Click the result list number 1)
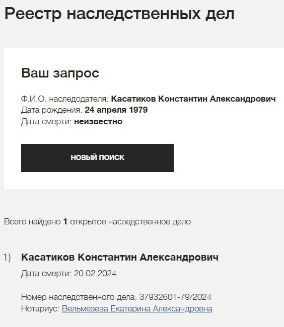This screenshot has height=327, width=284. [7, 258]
